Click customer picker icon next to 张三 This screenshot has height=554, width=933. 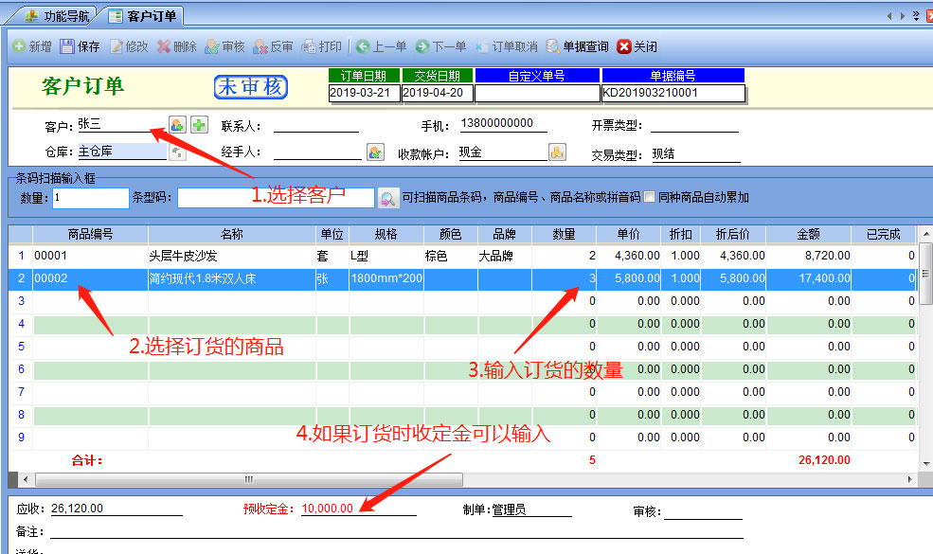(177, 124)
